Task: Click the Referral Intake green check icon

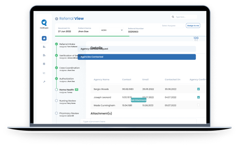Action: pyautogui.click(x=56, y=45)
